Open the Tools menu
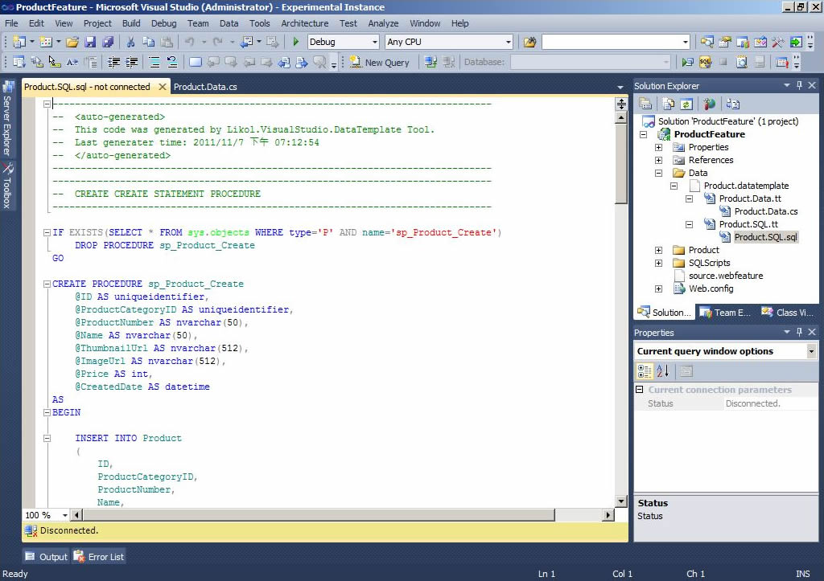Viewport: 824px width, 581px height. pyautogui.click(x=260, y=23)
